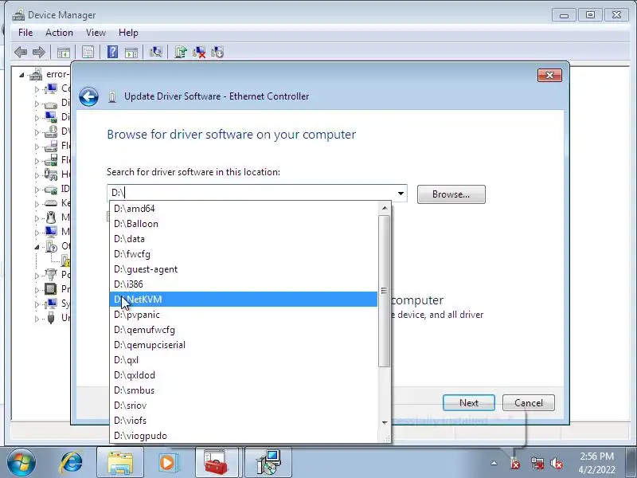Open the File menu

coord(25,33)
